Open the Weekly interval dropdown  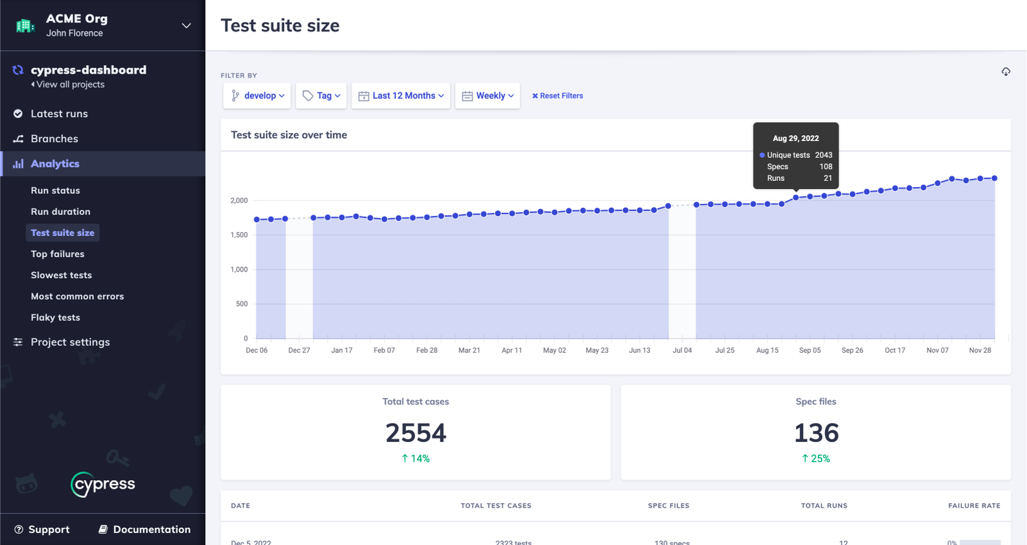pos(488,96)
